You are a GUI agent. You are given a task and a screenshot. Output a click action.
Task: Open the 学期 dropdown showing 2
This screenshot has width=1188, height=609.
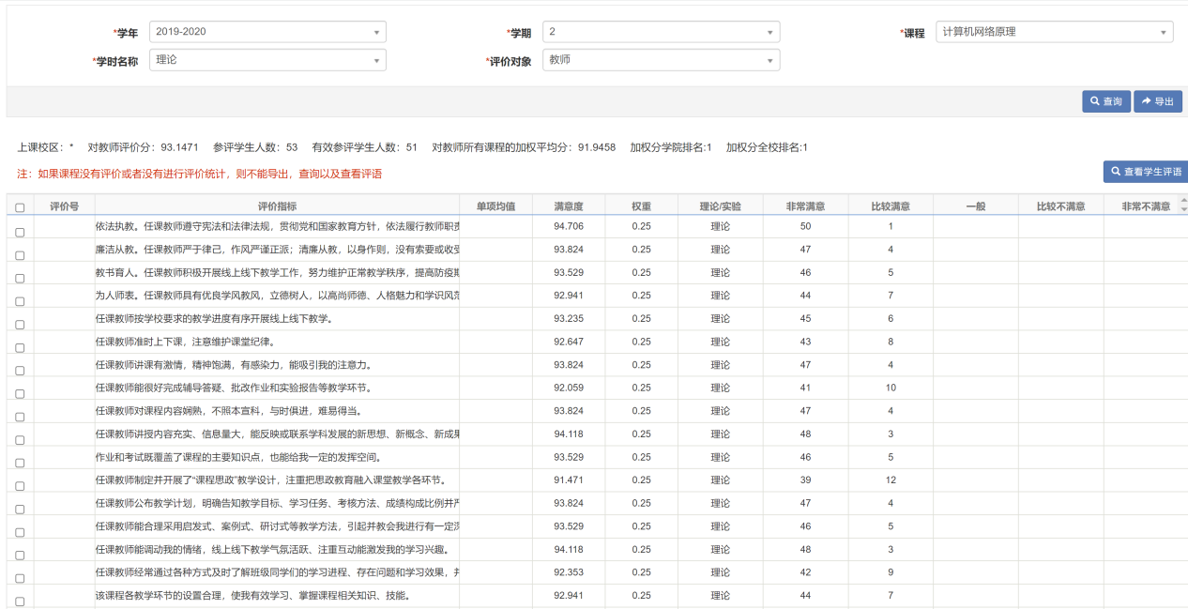(x=661, y=32)
